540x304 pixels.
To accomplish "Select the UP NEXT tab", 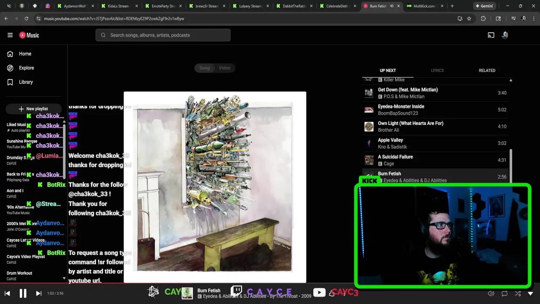I will click(x=388, y=71).
